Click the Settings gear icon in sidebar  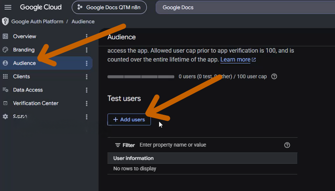[x=5, y=116]
